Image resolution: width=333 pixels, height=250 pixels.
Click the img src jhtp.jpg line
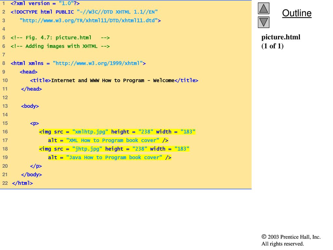coord(114,149)
